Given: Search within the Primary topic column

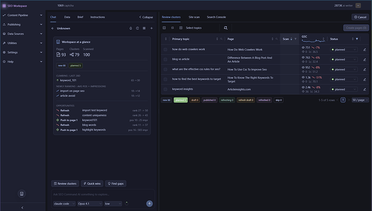Looking at the screenshot, I should tap(222, 39).
